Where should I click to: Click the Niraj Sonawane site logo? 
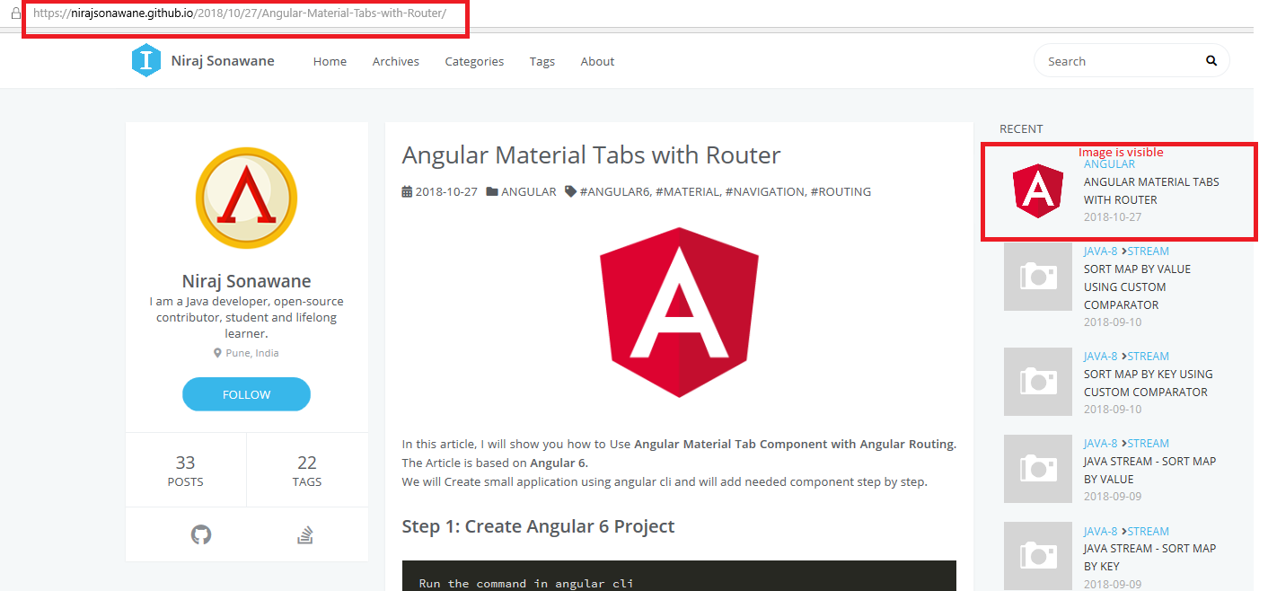tap(146, 60)
